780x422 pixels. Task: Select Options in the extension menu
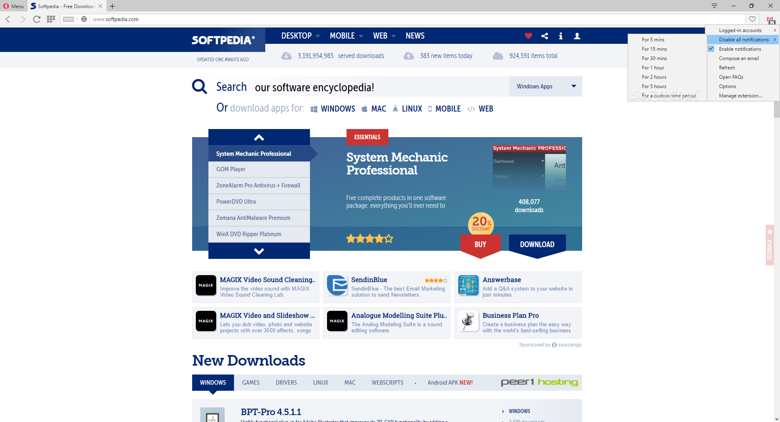pos(743,86)
